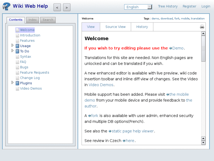Select Introduction in the contents tree
This screenshot has width=214, height=161.
[x=30, y=35]
